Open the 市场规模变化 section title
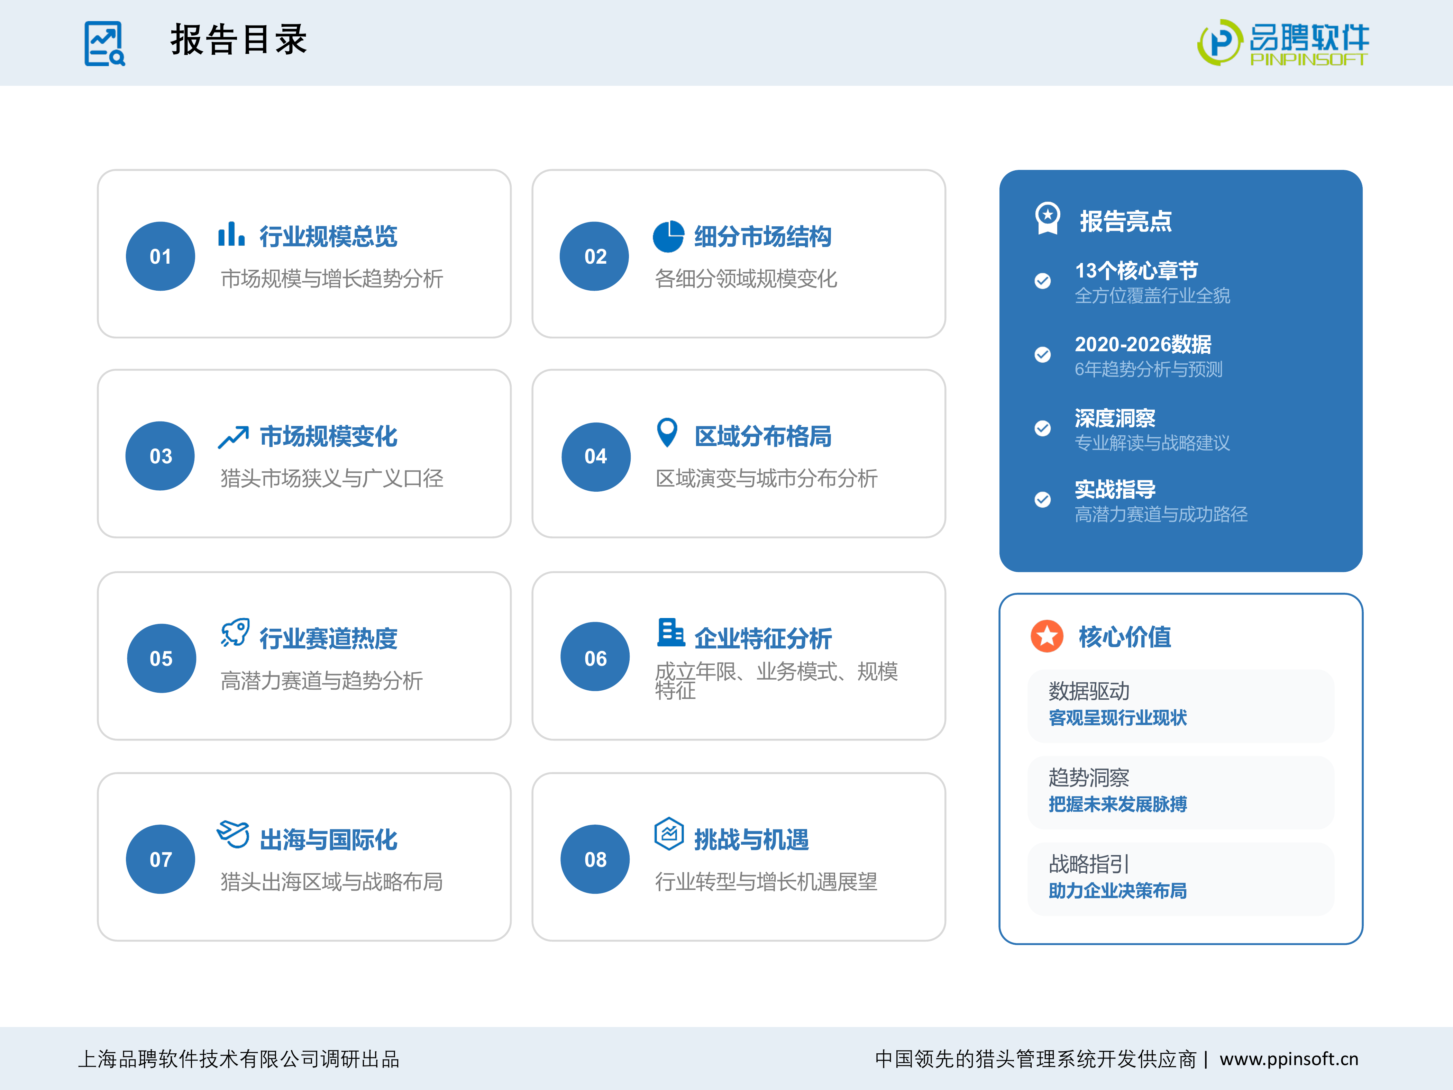The image size is (1453, 1090). click(x=328, y=436)
